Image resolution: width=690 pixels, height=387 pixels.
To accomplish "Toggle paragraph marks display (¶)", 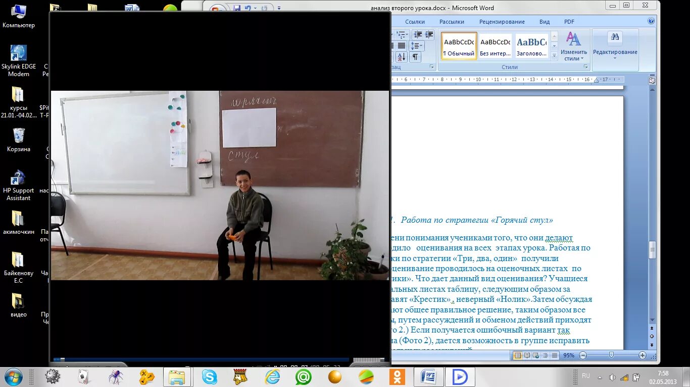I will (415, 56).
